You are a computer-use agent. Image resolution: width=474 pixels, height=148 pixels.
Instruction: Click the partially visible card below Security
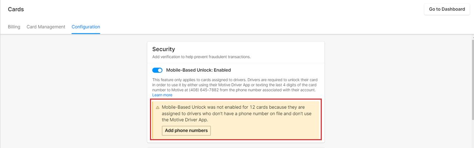236,147
